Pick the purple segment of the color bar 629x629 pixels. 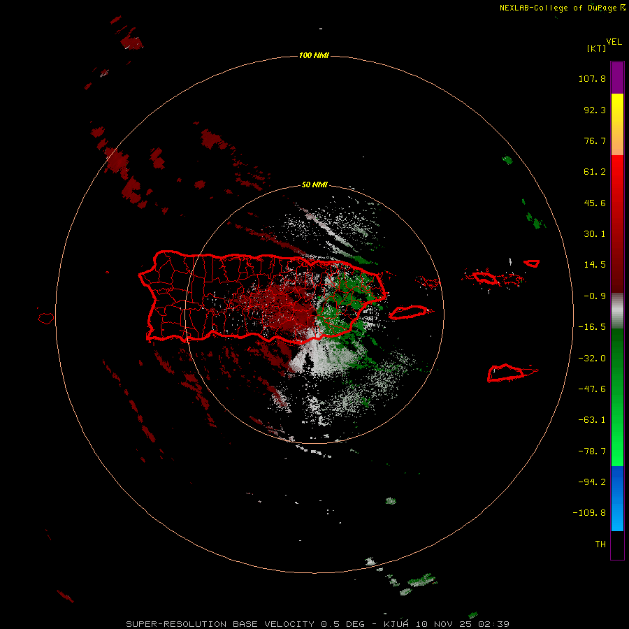coord(617,78)
